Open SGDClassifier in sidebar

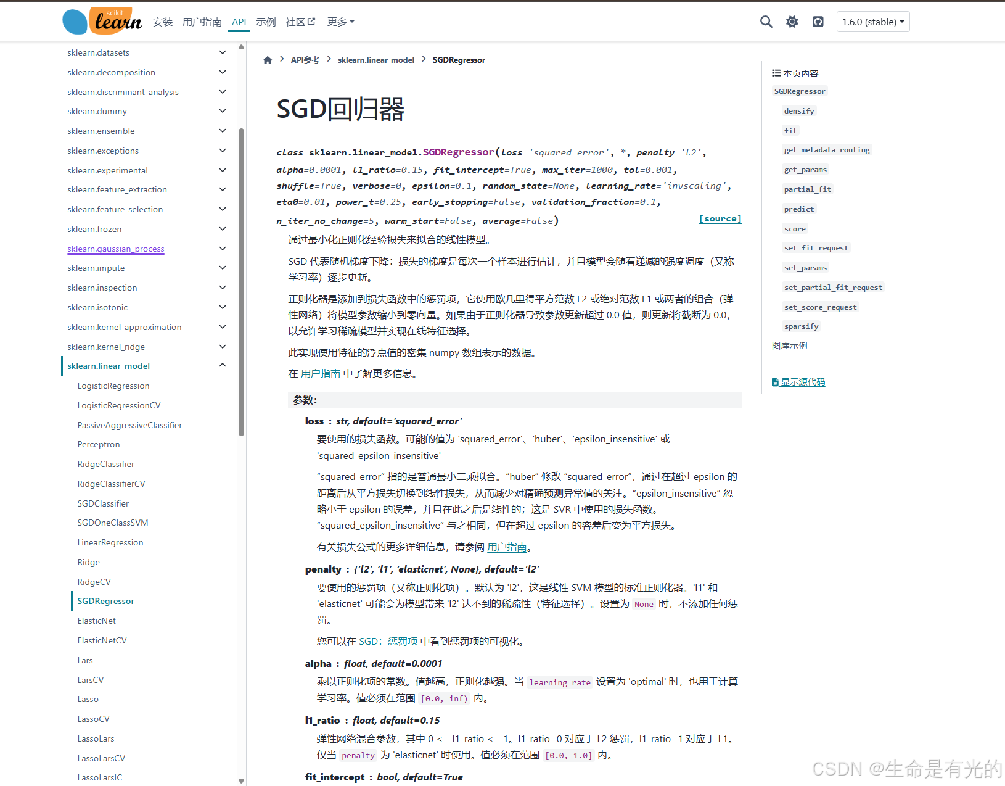pyautogui.click(x=103, y=503)
